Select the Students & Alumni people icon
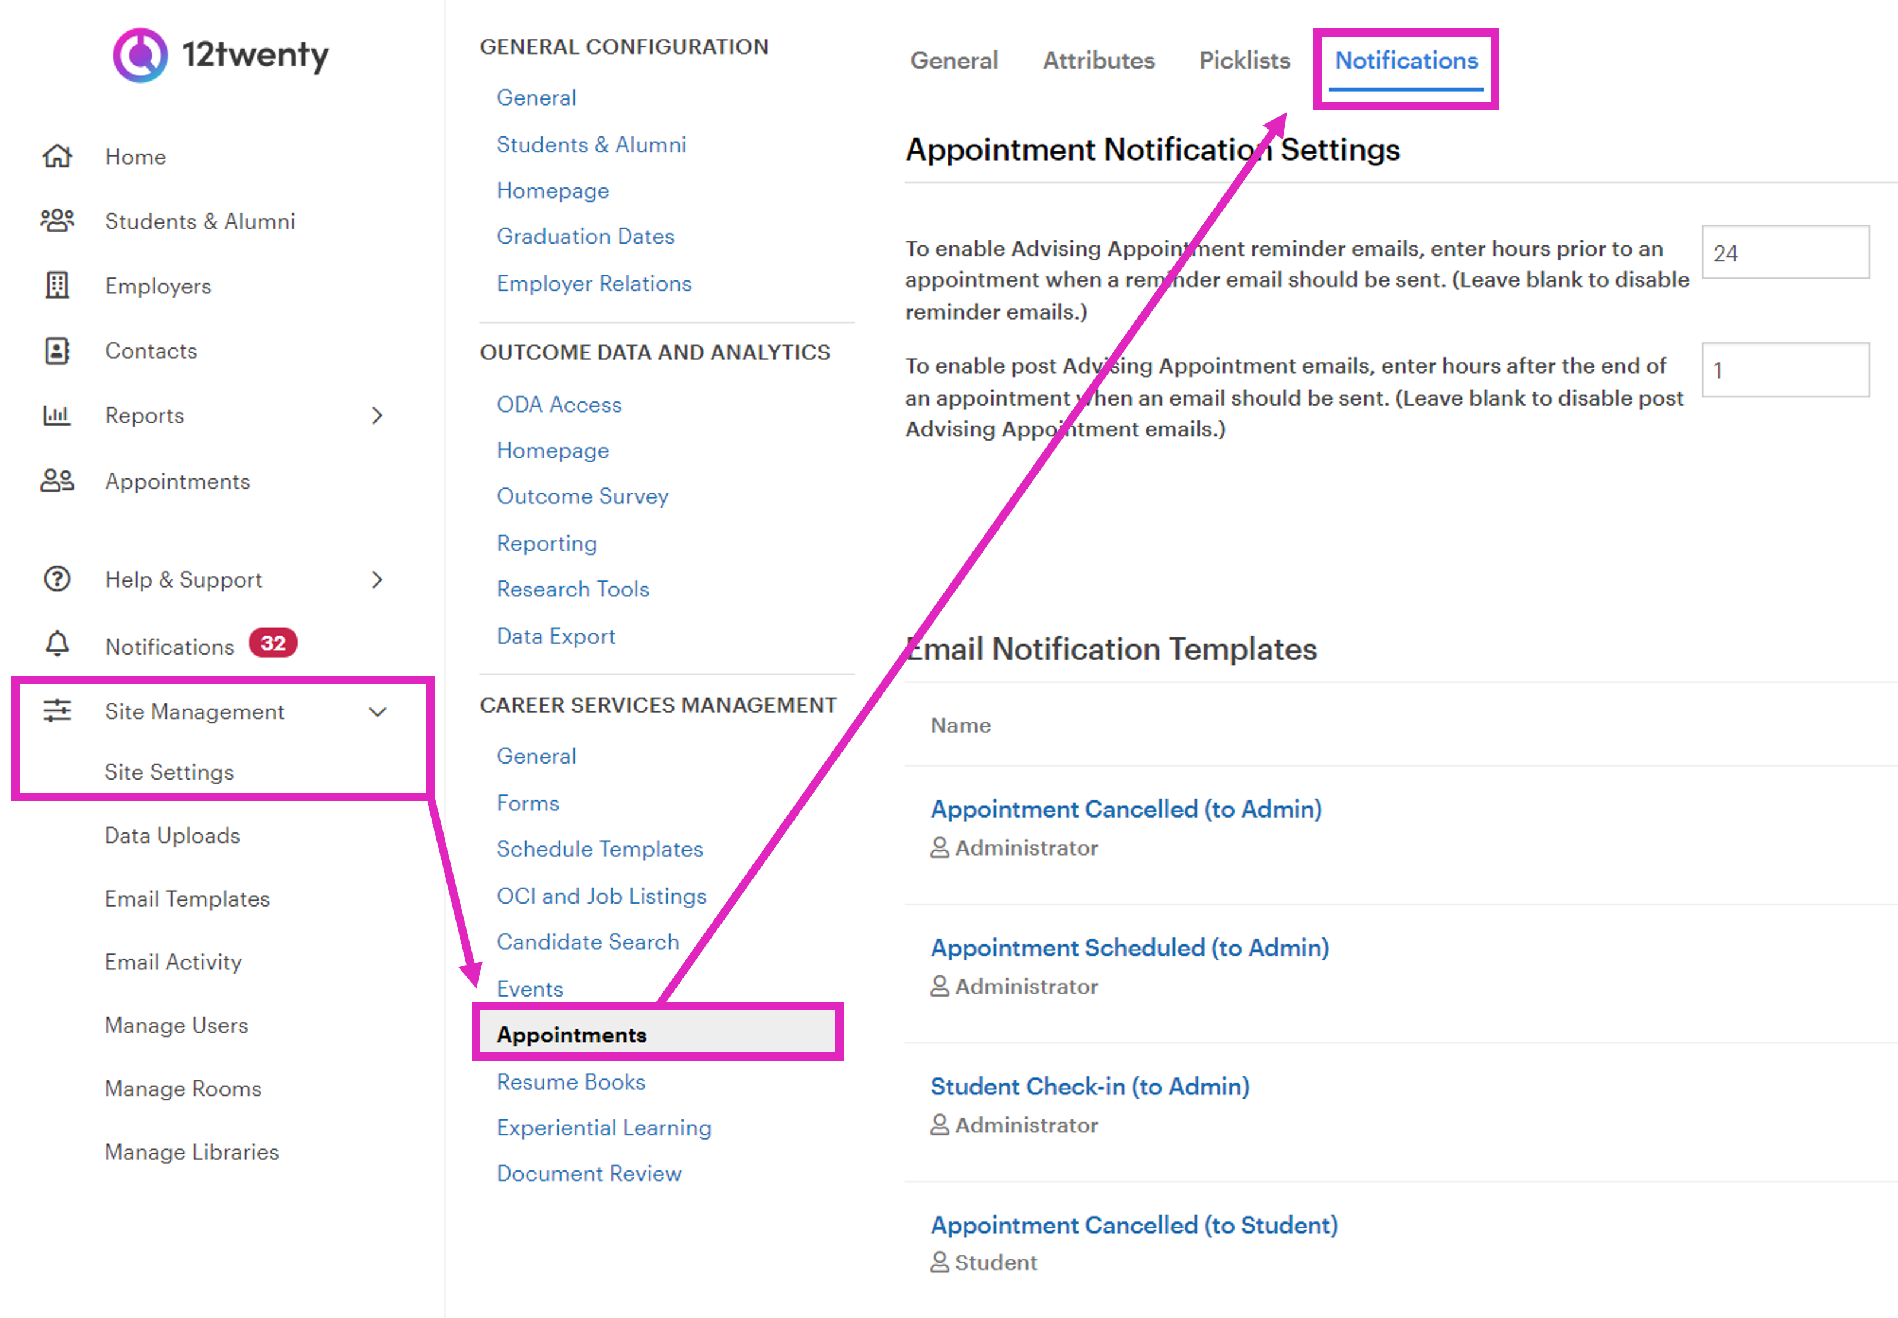Viewport: 1898px width, 1318px height. click(x=56, y=221)
